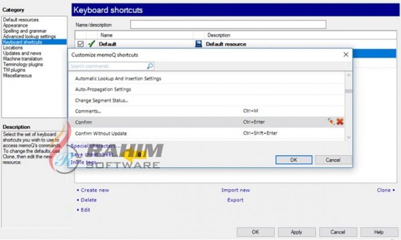Select the Change Segment Status command
Viewport: 401px width, 240px height.
coord(207,101)
